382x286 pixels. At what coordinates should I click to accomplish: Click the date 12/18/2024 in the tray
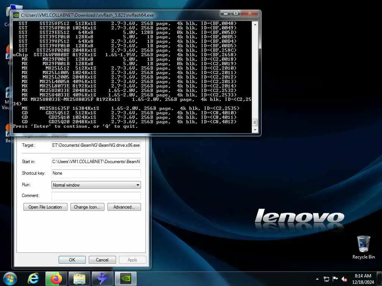(363, 282)
